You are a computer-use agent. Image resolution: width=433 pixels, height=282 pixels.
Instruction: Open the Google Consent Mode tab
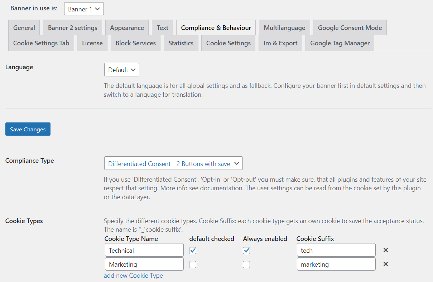pyautogui.click(x=349, y=27)
